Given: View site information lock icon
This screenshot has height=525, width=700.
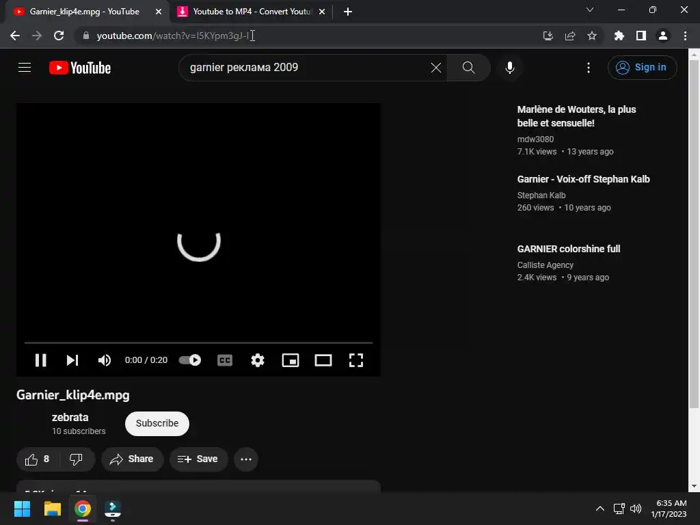Looking at the screenshot, I should [x=86, y=36].
